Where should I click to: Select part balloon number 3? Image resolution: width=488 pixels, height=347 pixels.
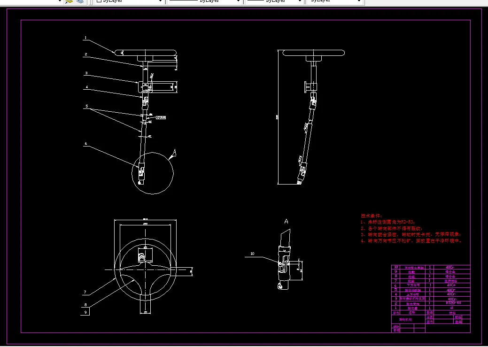pyautogui.click(x=86, y=73)
